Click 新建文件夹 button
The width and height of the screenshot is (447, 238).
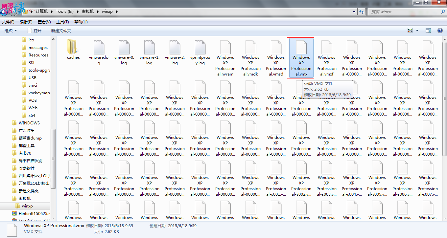[61, 31]
